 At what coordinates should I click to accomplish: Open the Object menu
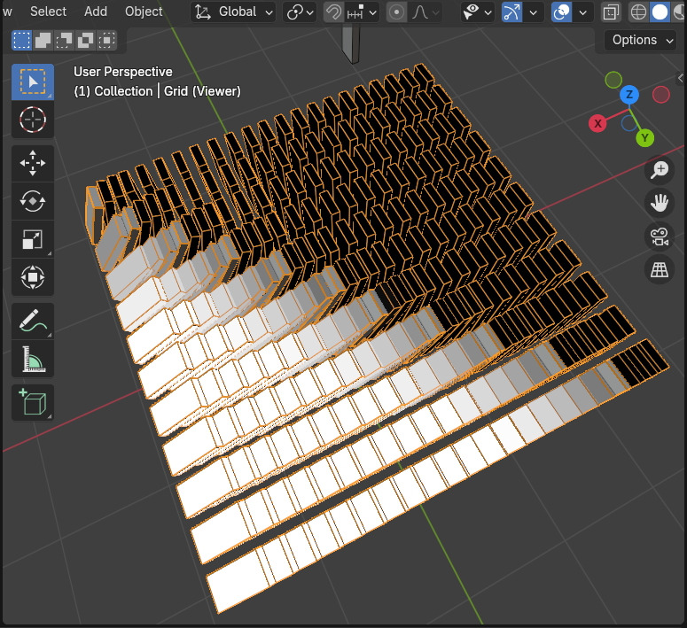point(144,12)
